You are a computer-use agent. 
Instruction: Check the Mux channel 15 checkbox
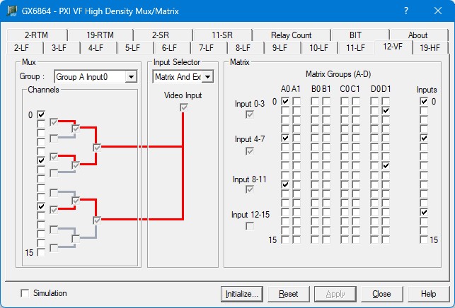[x=41, y=252]
